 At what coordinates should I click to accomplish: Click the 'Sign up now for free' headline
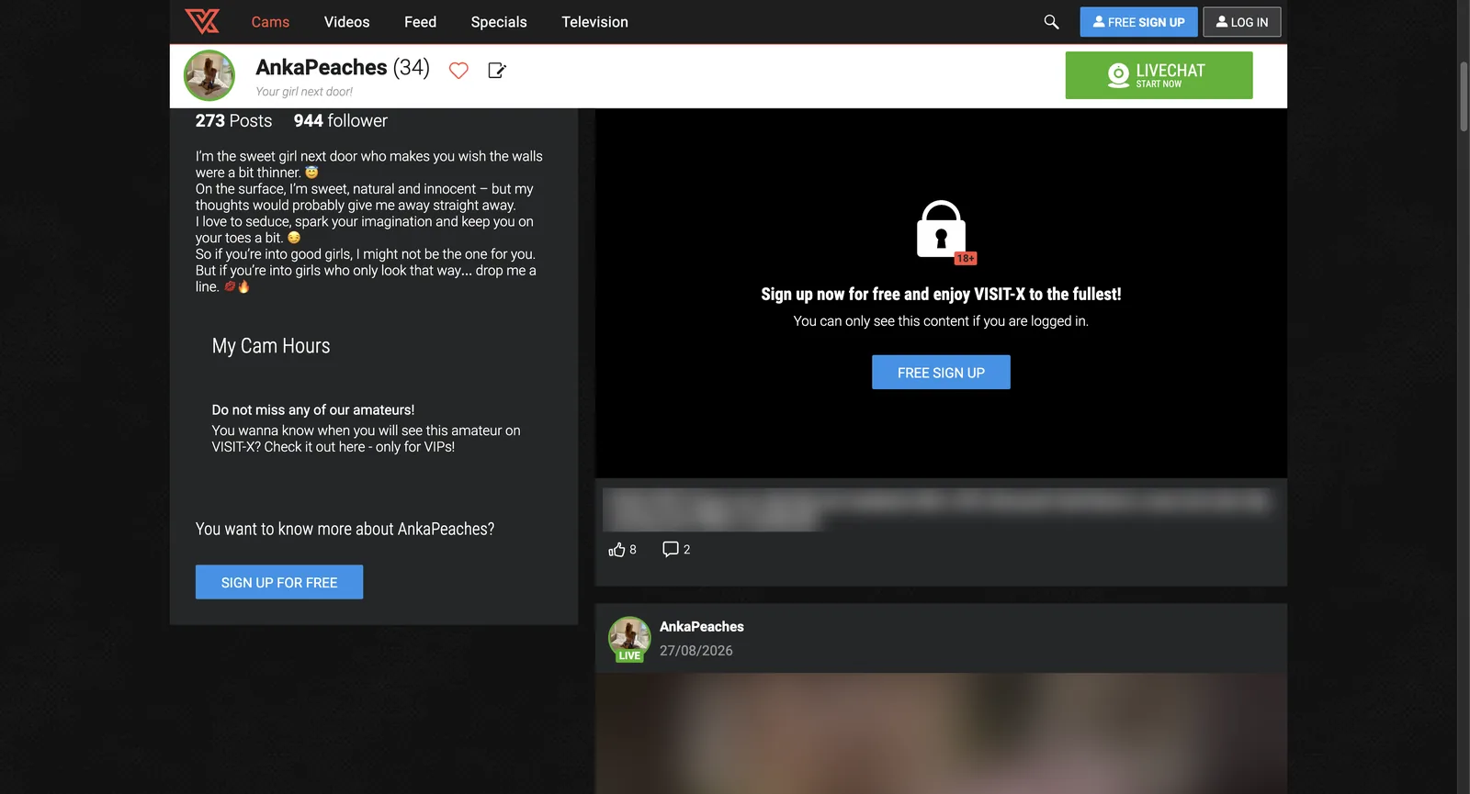(941, 295)
